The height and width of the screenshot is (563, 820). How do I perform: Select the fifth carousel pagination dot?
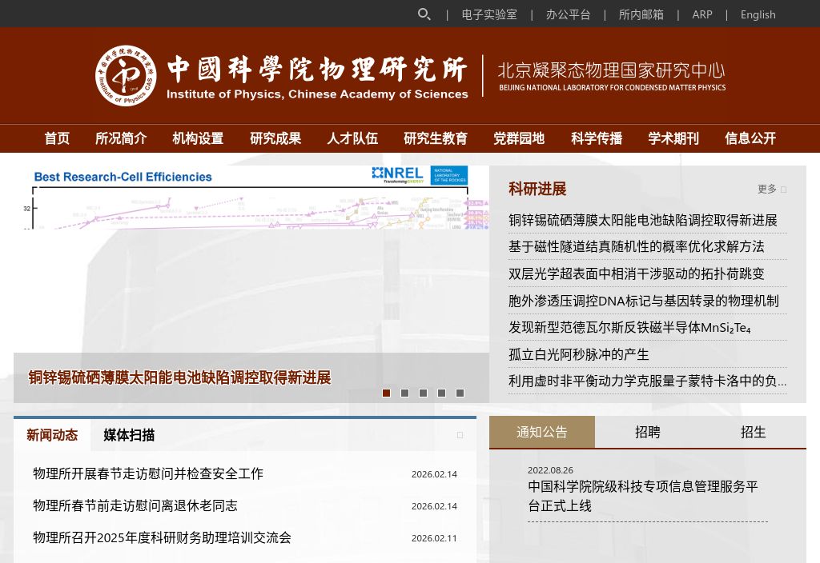pyautogui.click(x=460, y=393)
